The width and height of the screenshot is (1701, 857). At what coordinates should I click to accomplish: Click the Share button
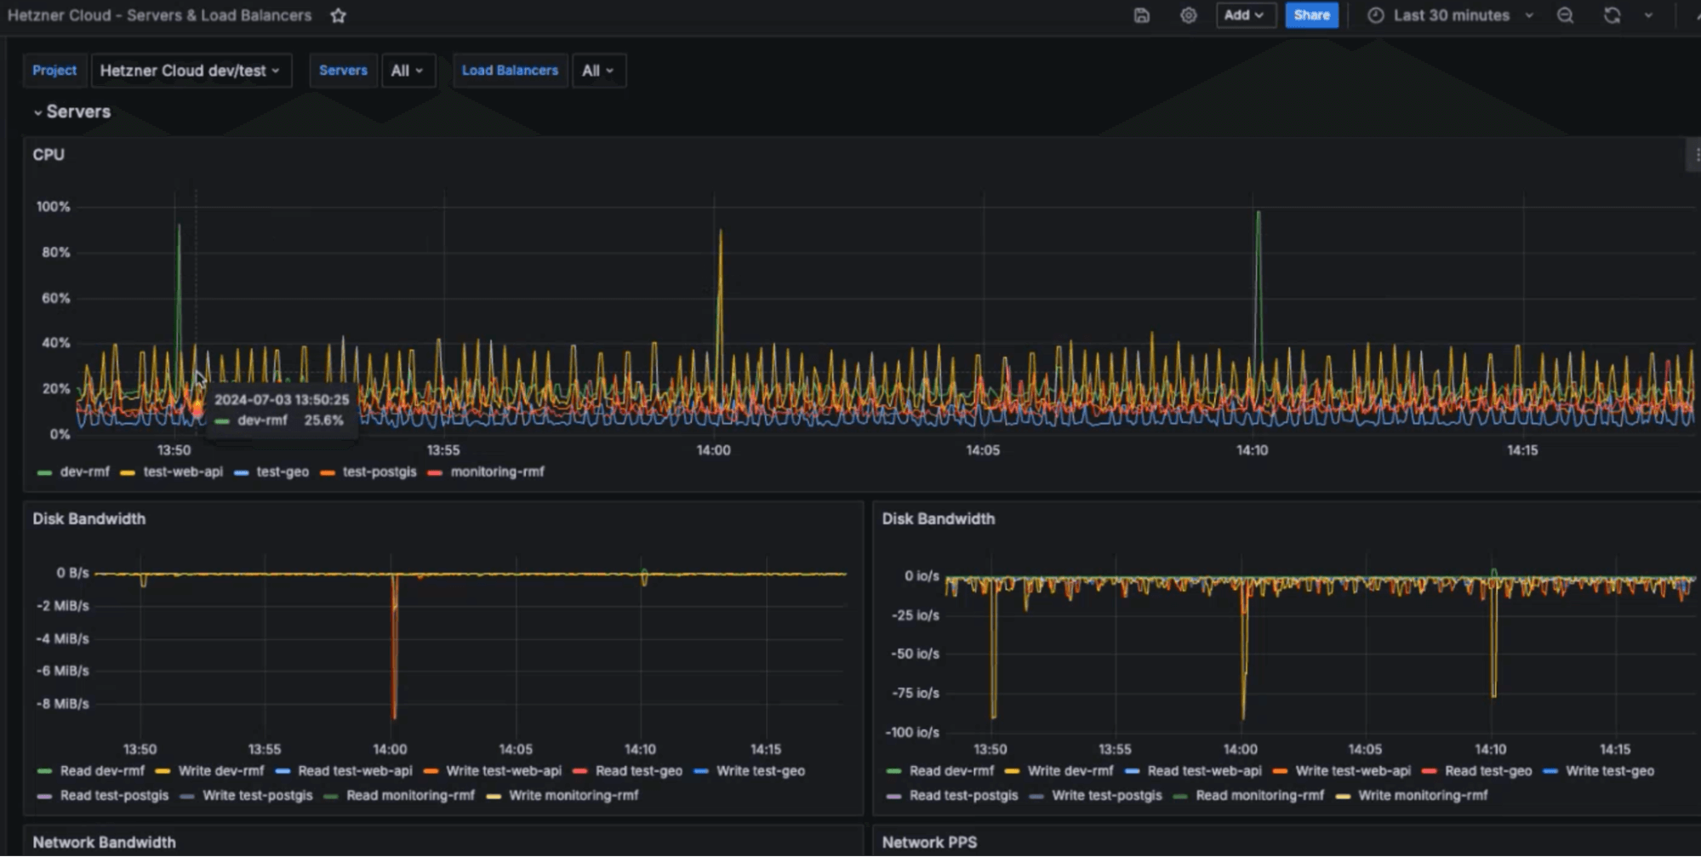pyautogui.click(x=1310, y=15)
